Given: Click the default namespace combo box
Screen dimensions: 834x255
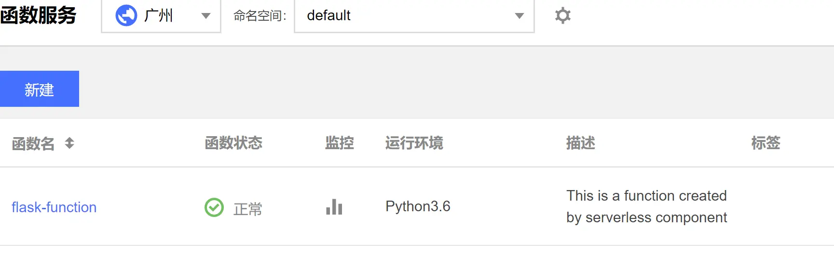Looking at the screenshot, I should pyautogui.click(x=414, y=16).
